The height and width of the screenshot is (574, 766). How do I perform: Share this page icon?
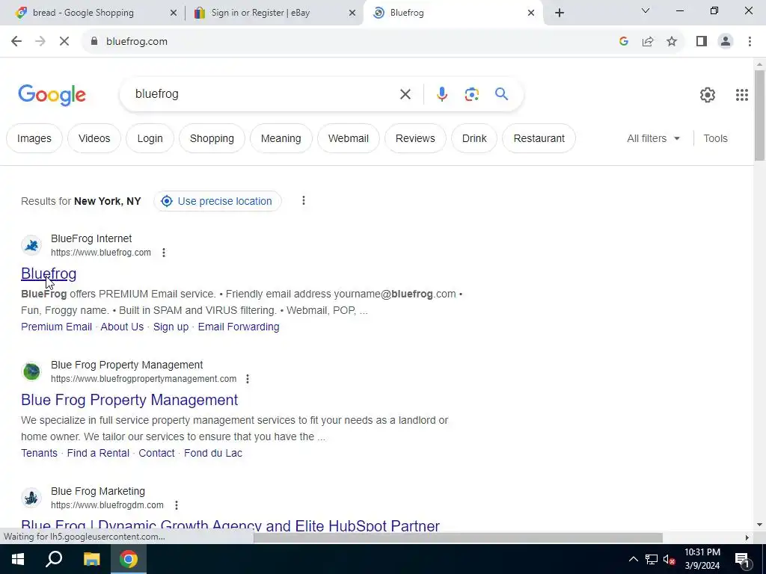[x=648, y=42]
